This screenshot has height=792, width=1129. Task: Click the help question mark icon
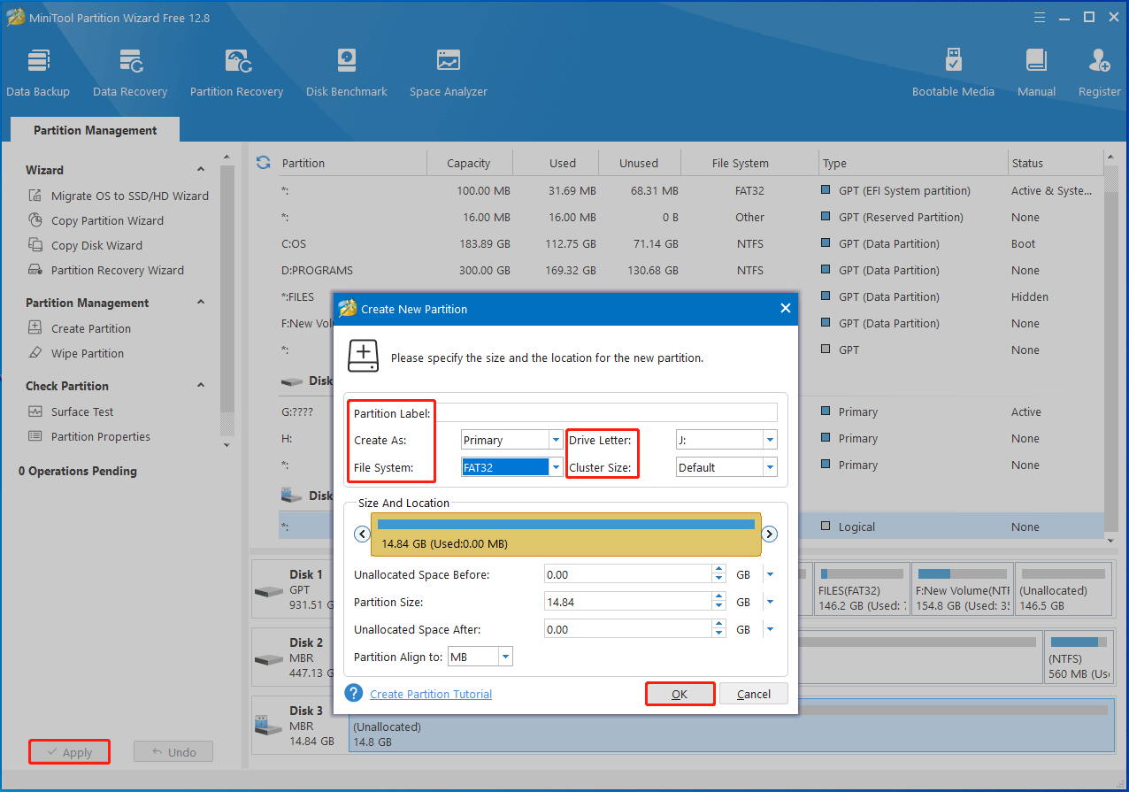pyautogui.click(x=354, y=693)
